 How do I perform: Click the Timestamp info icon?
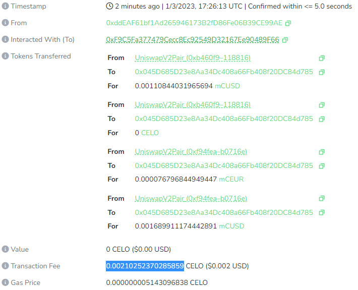(x=5, y=6)
